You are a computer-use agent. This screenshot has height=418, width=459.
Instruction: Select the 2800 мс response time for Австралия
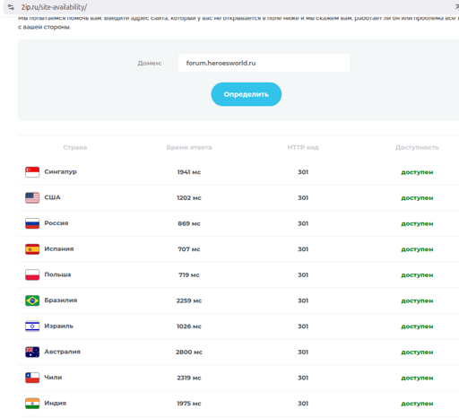189,353
